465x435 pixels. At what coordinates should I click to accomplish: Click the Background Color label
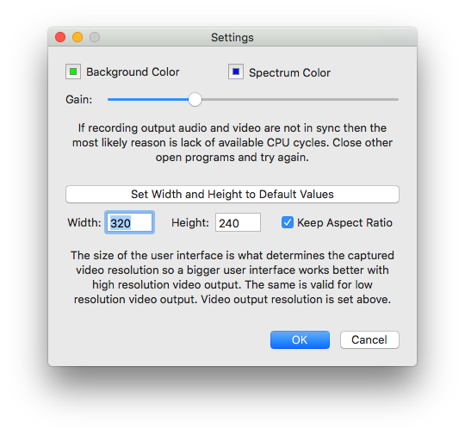(133, 71)
